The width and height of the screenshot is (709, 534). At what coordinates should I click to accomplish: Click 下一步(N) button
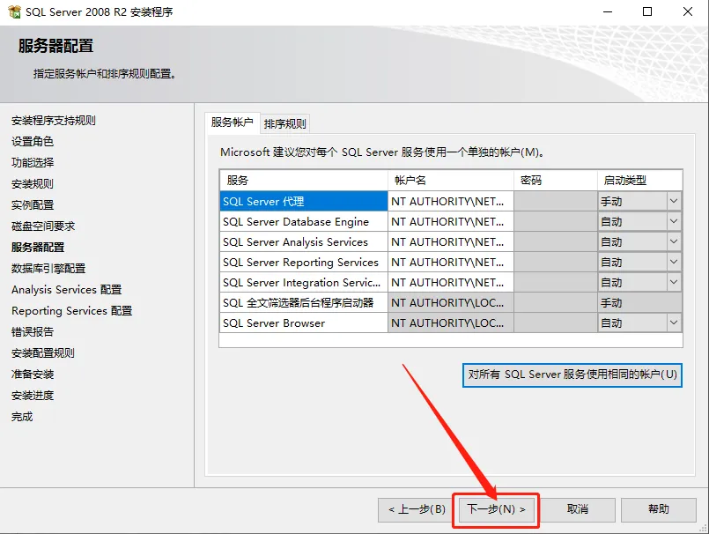496,509
